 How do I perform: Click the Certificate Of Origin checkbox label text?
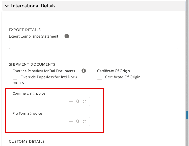click(123, 77)
